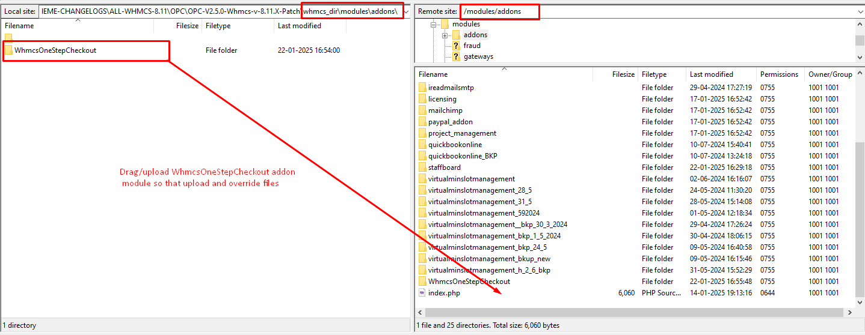Sort remote files by Permissions column
The height and width of the screenshot is (335, 865).
click(779, 74)
